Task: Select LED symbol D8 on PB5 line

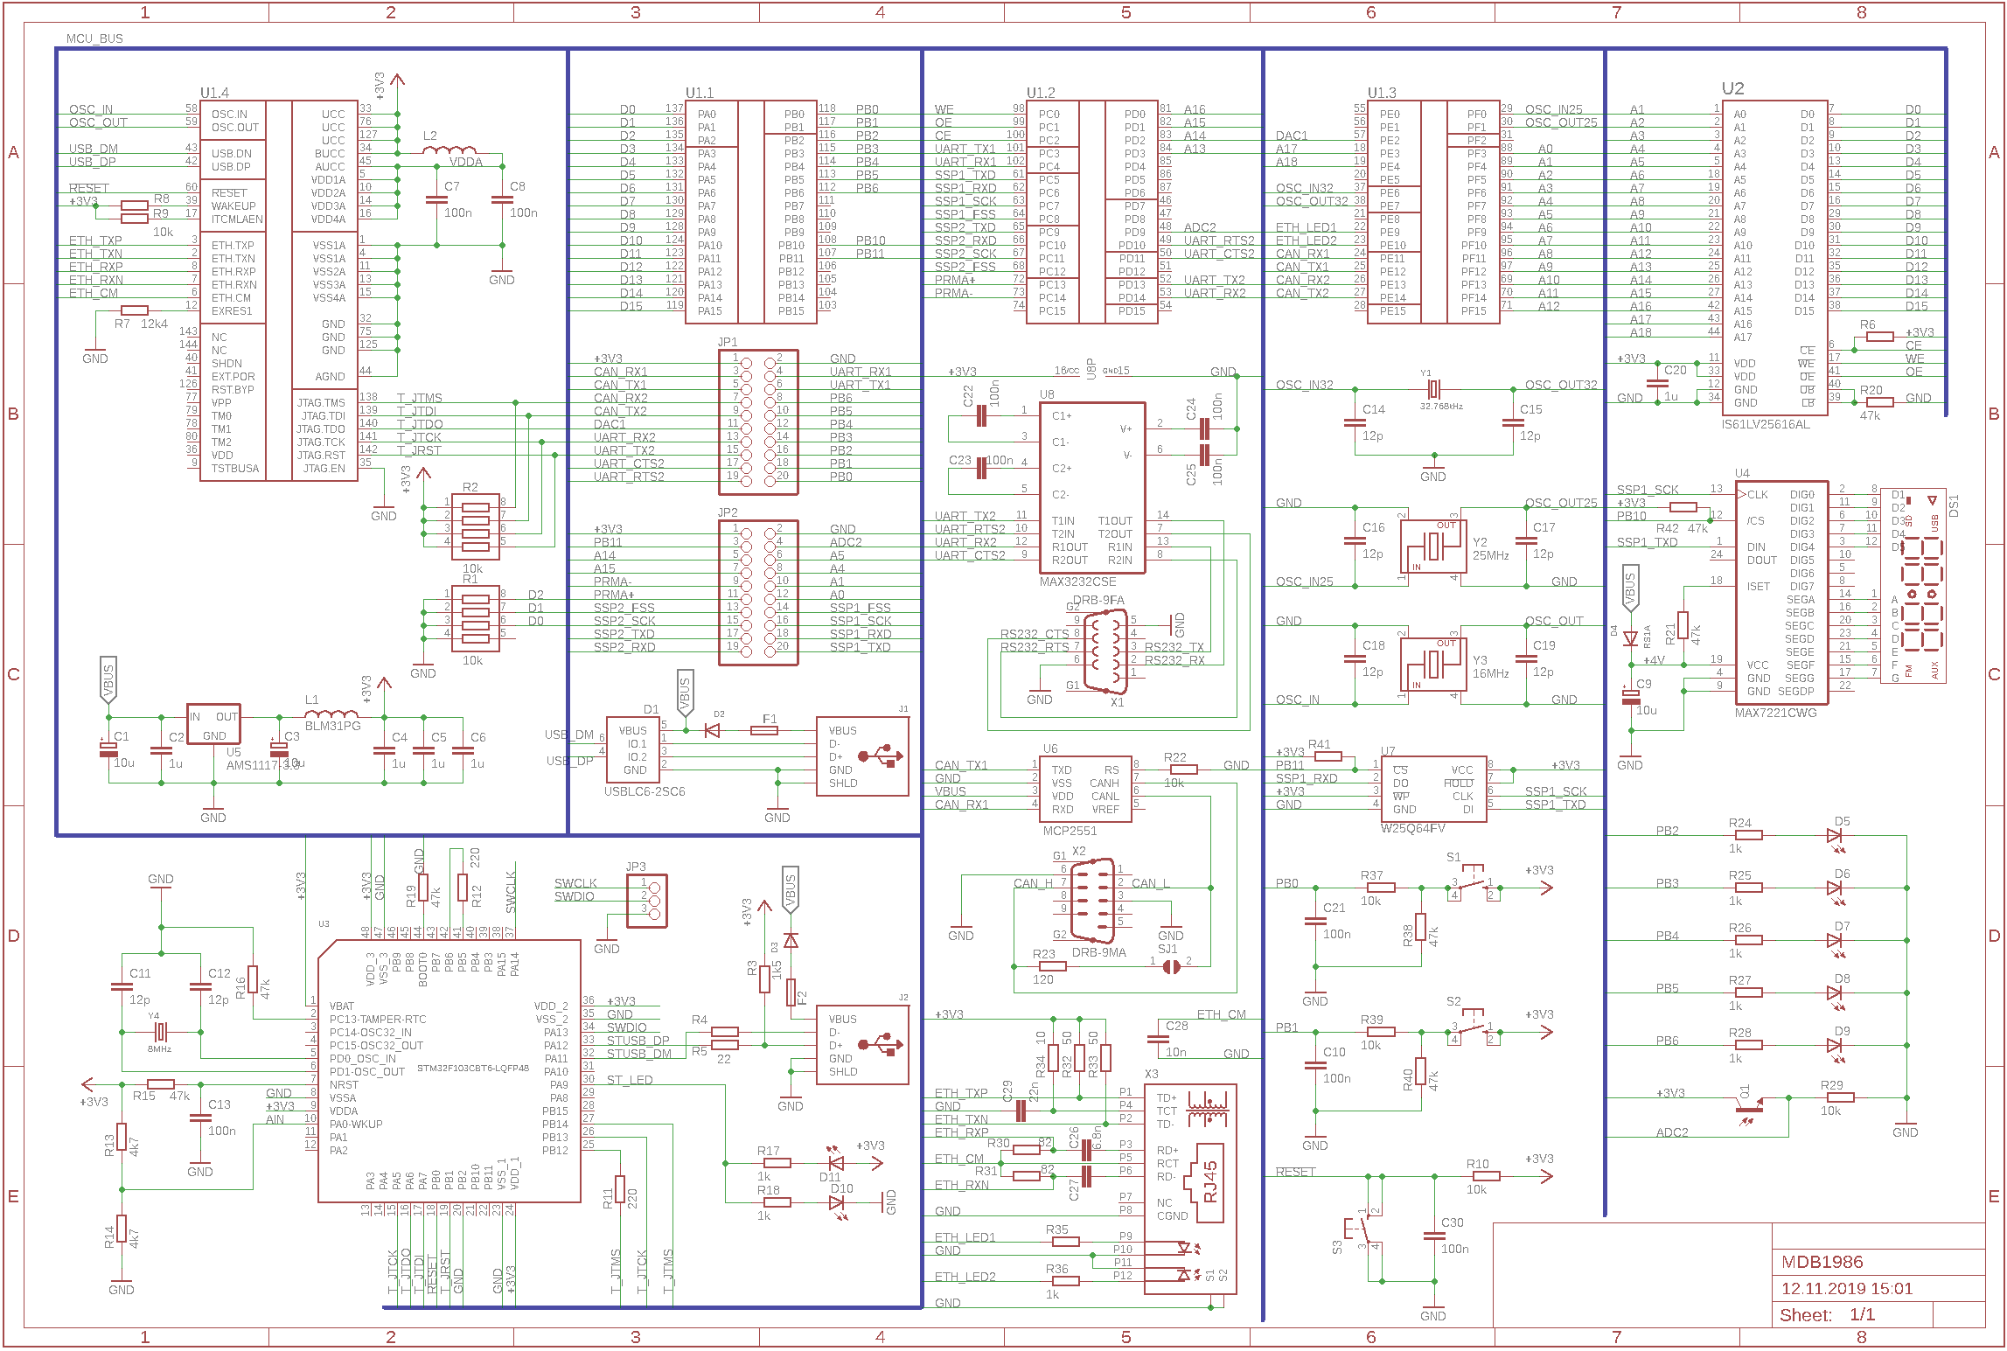Action: [x=1836, y=995]
